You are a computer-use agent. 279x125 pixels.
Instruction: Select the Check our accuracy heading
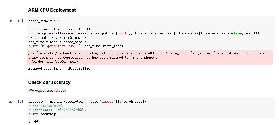coord(49,82)
